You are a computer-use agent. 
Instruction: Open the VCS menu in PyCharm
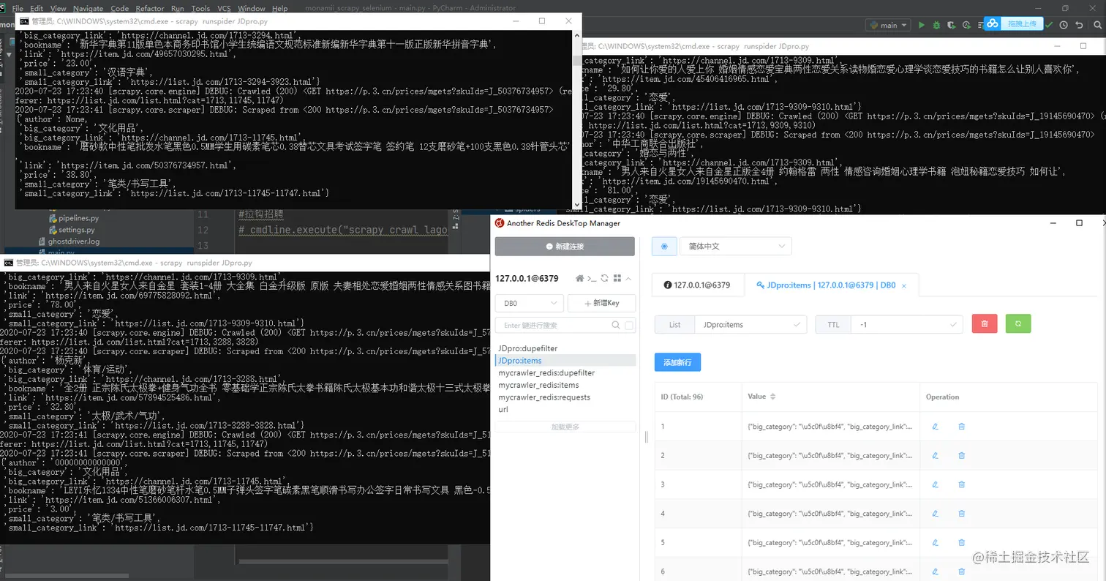click(224, 9)
